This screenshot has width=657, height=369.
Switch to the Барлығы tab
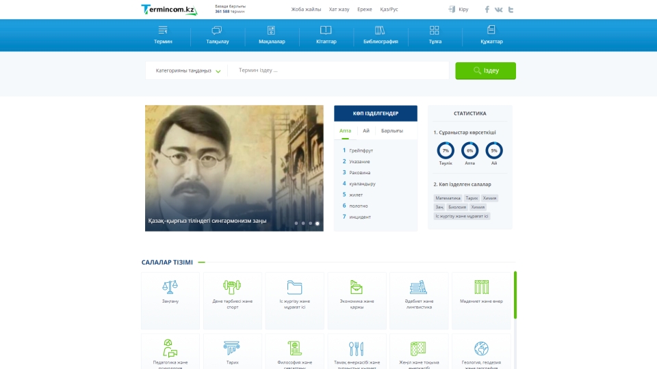tap(392, 131)
